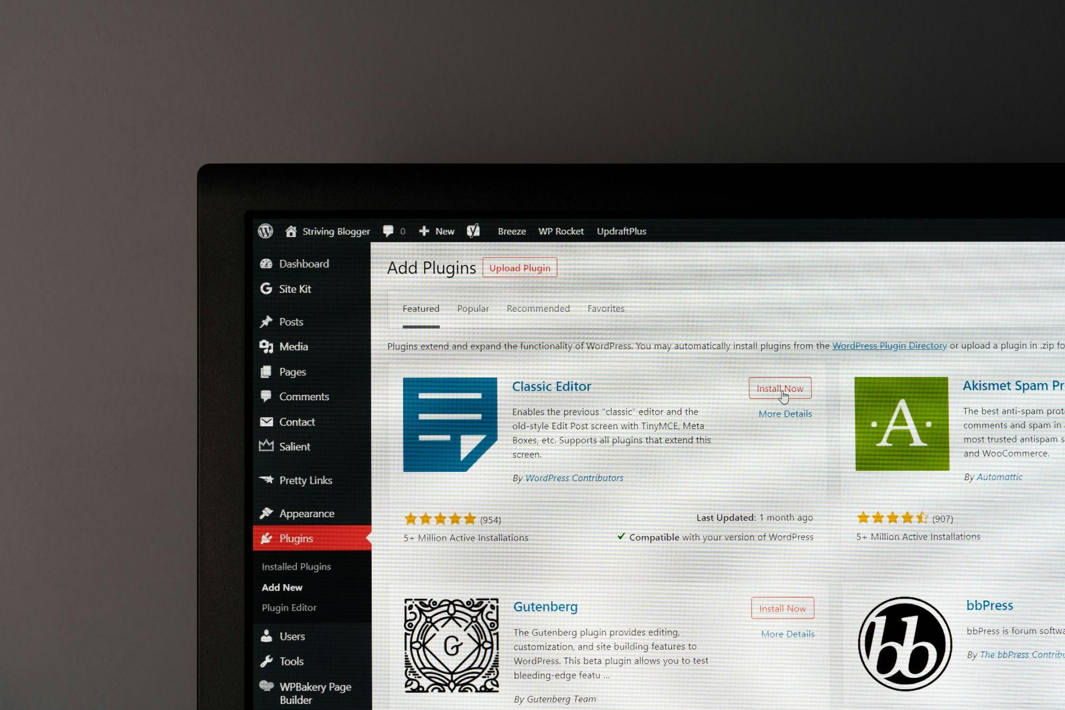Click the WordPress dashboard home icon
This screenshot has width=1065, height=710.
pyautogui.click(x=289, y=231)
